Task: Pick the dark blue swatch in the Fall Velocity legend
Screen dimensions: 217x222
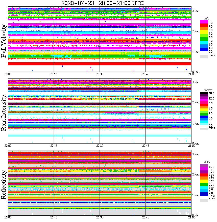Action: tap(204, 50)
